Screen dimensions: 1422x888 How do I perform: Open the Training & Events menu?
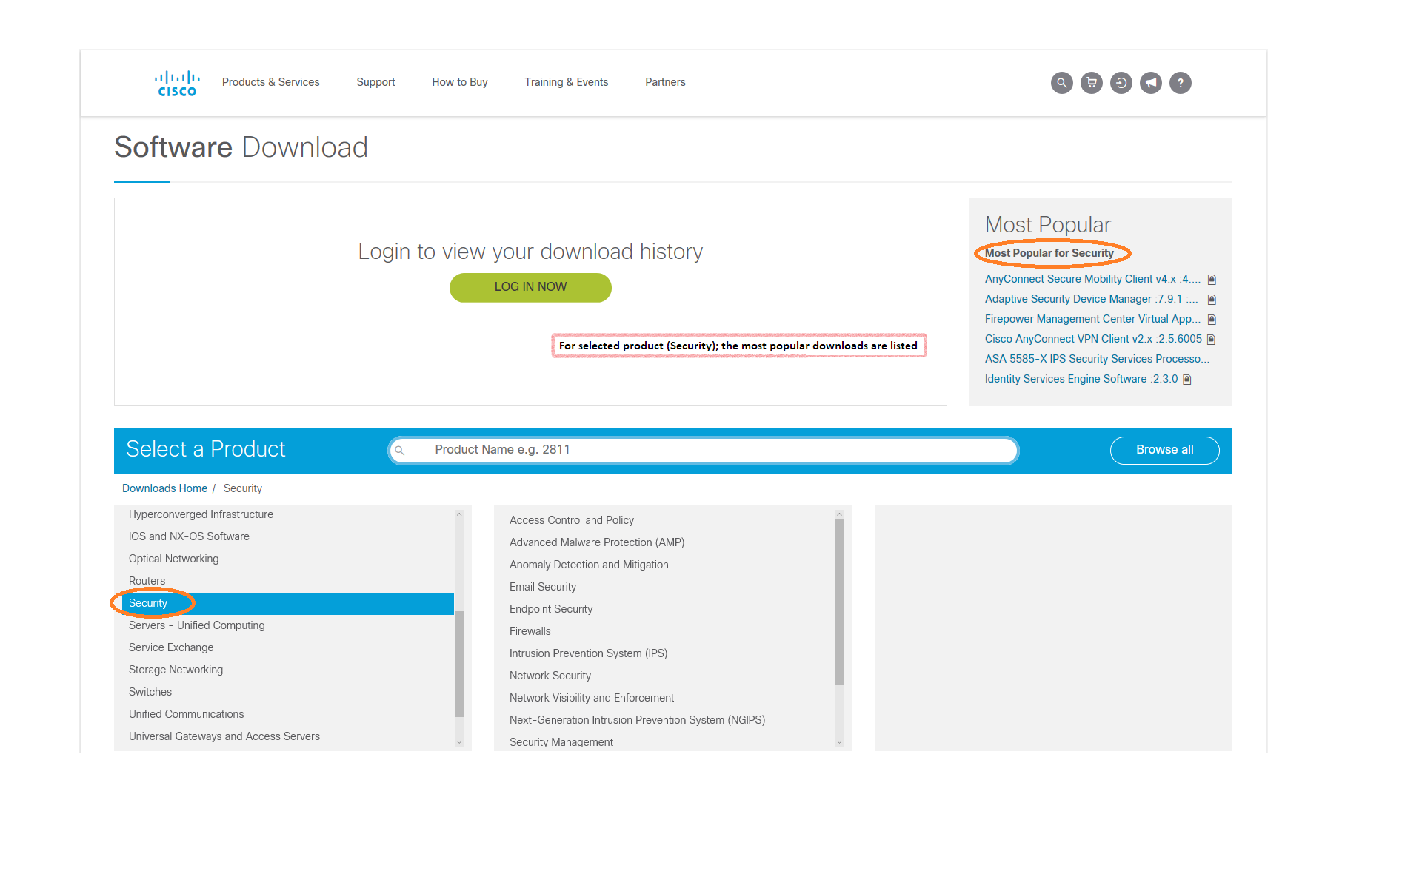[566, 82]
